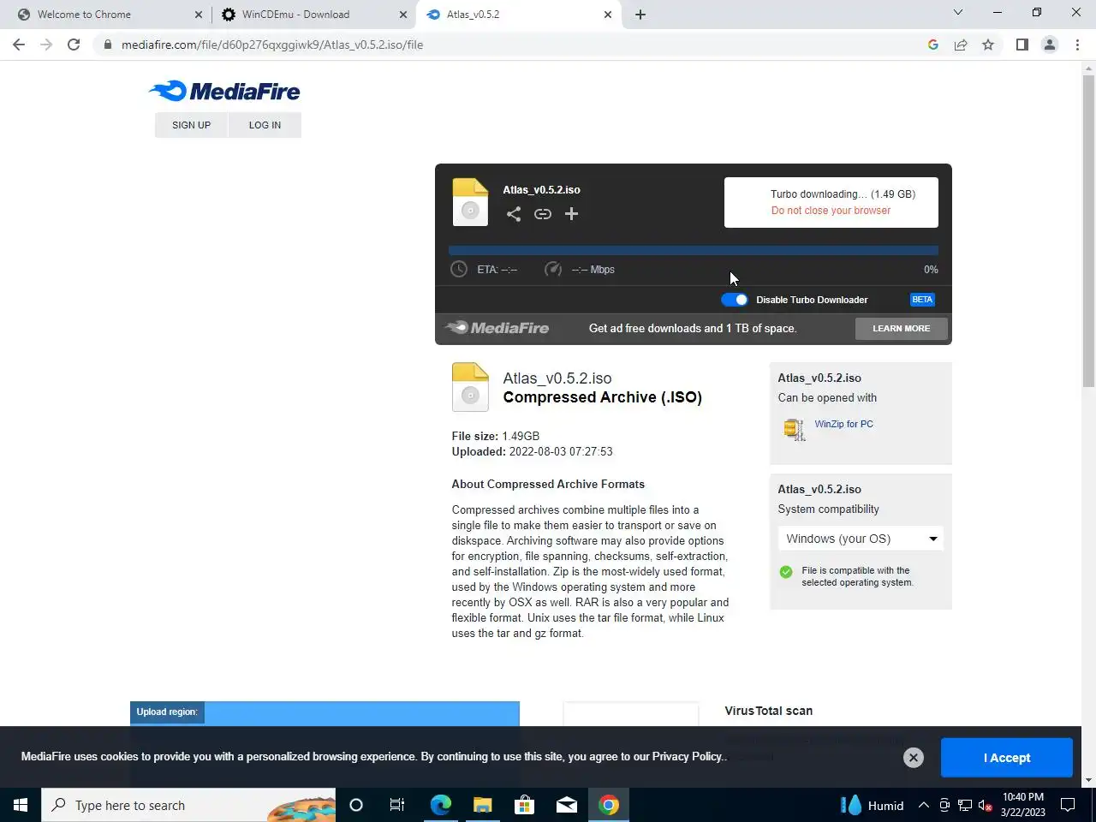Viewport: 1096px width, 822px height.
Task: Toggle Disable Turbo Downloader switch
Action: click(735, 300)
